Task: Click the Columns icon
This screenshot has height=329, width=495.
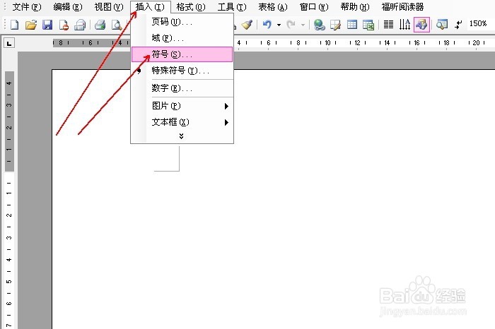Action: click(388, 25)
